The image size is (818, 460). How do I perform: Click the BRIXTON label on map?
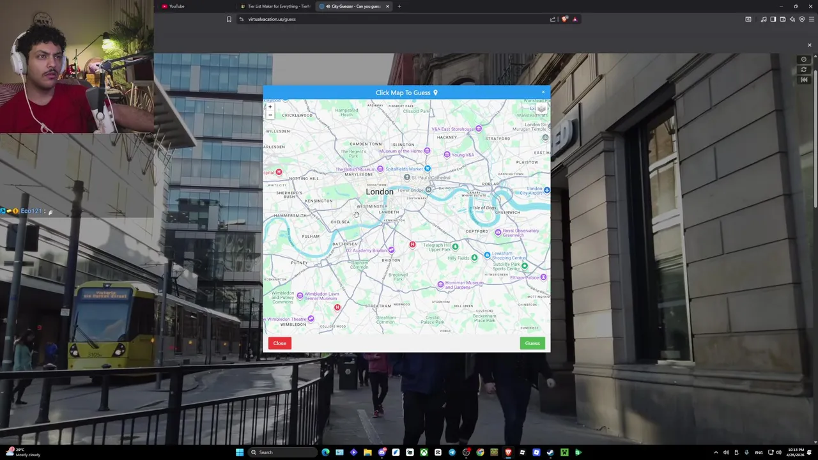coord(390,260)
